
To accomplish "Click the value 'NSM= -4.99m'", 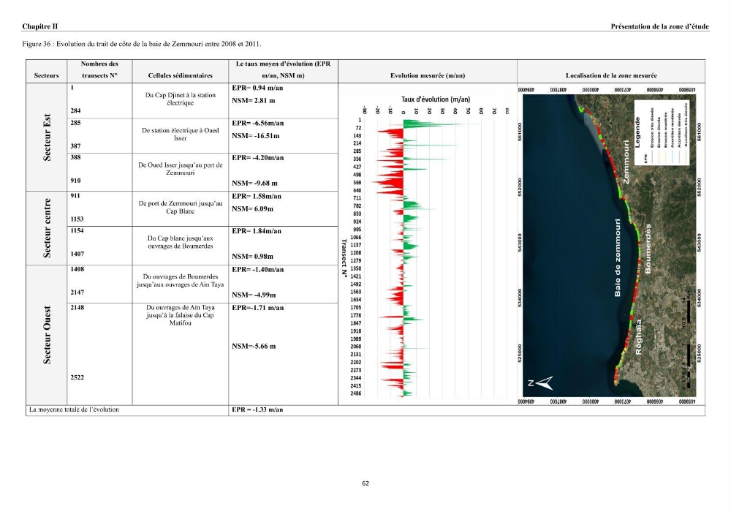I will coord(254,295).
